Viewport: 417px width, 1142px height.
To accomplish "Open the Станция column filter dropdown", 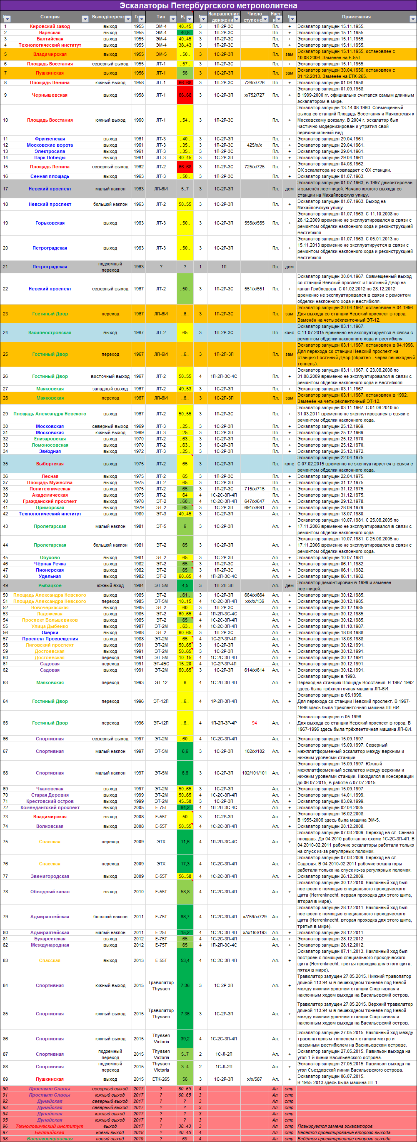I will 85,19.
